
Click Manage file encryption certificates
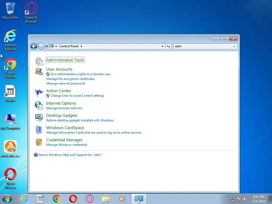(x=70, y=79)
